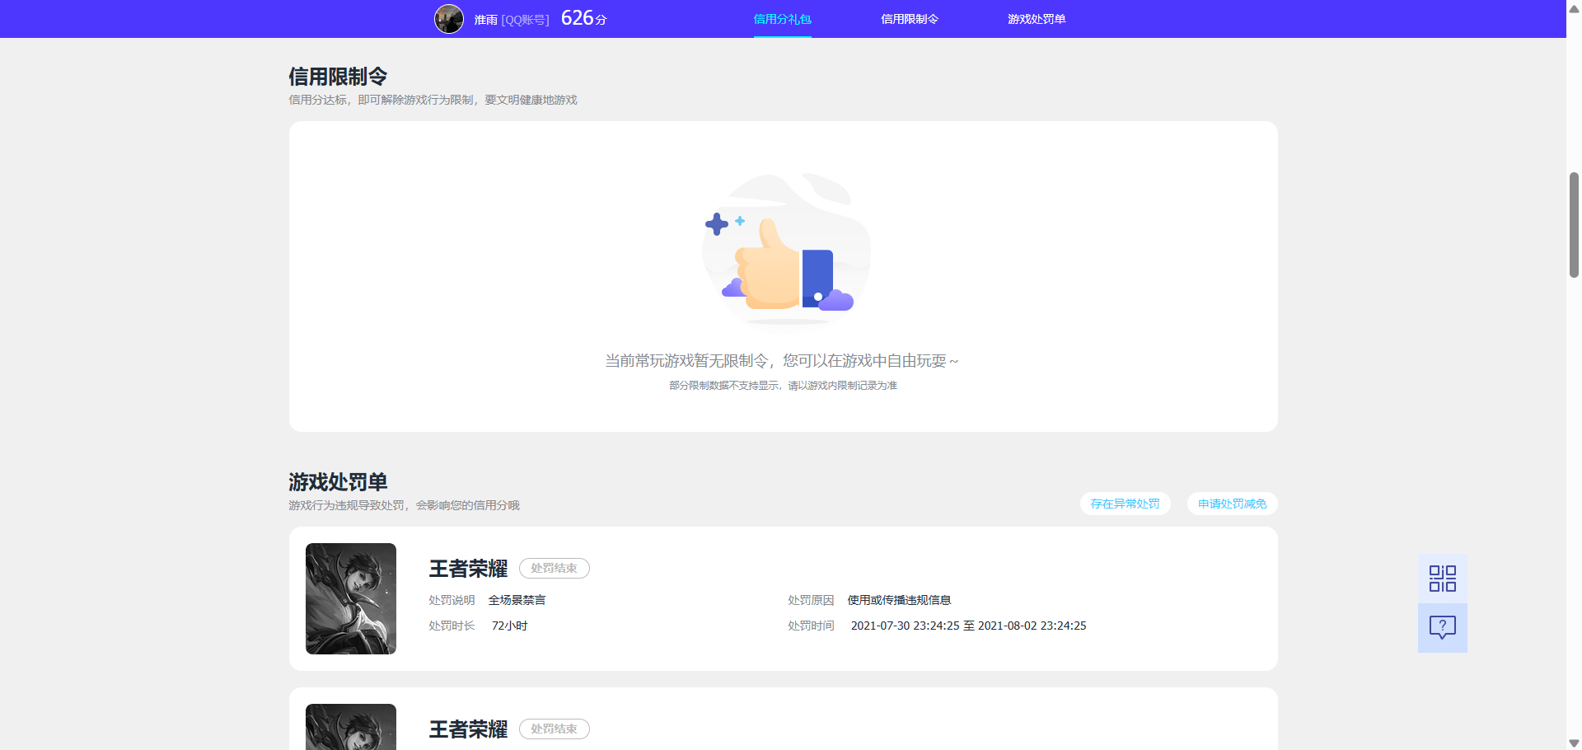Click the 游戏处罚单 section heading
Viewport: 1582px width, 750px height.
pyautogui.click(x=338, y=482)
